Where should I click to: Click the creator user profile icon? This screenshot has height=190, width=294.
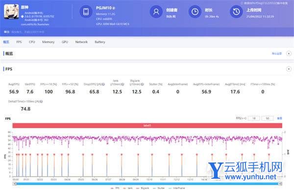click(x=156, y=12)
